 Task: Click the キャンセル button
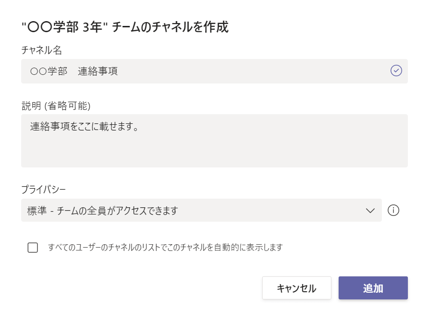296,288
